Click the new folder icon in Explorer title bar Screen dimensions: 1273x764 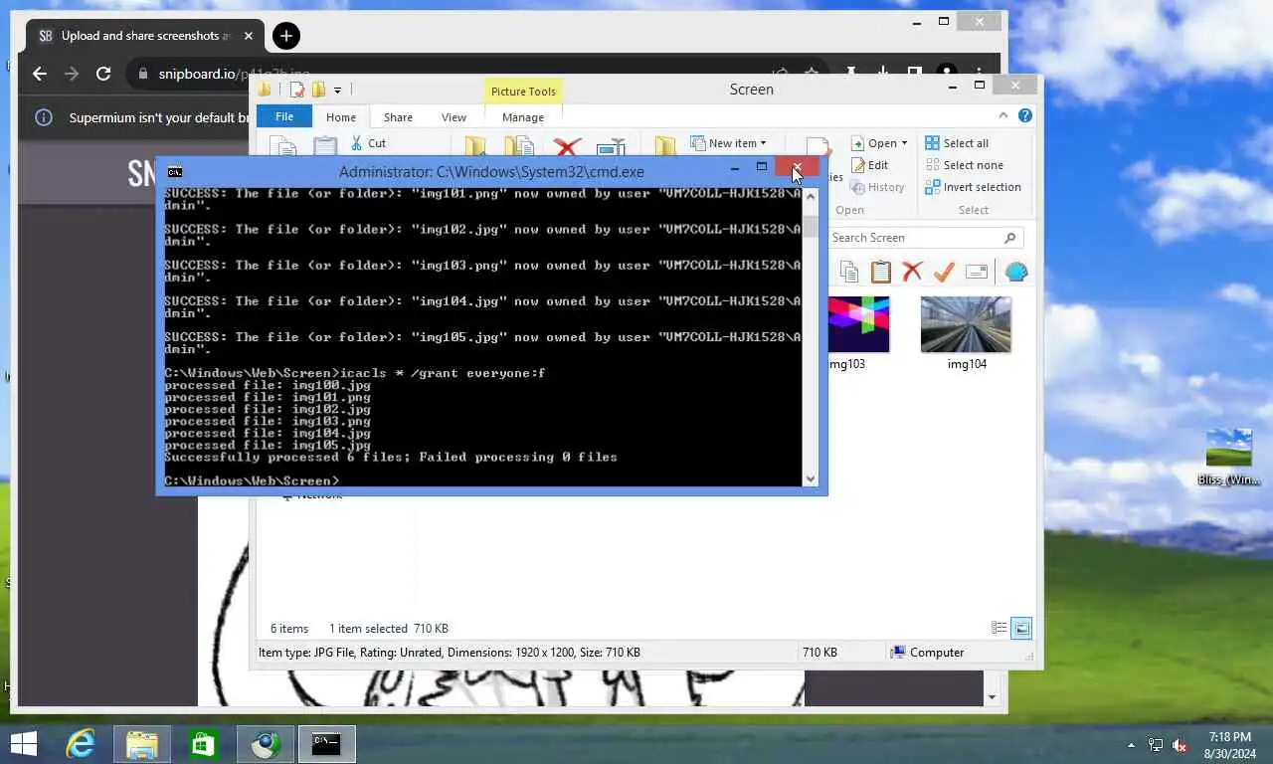click(x=318, y=90)
